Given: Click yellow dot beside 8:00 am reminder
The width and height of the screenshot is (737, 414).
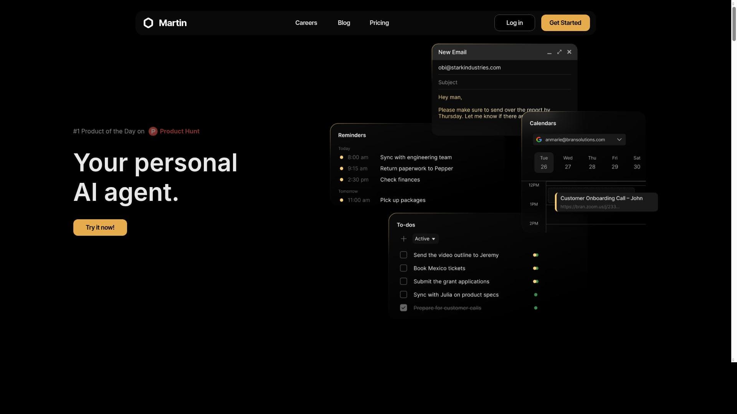Looking at the screenshot, I should coord(341,158).
